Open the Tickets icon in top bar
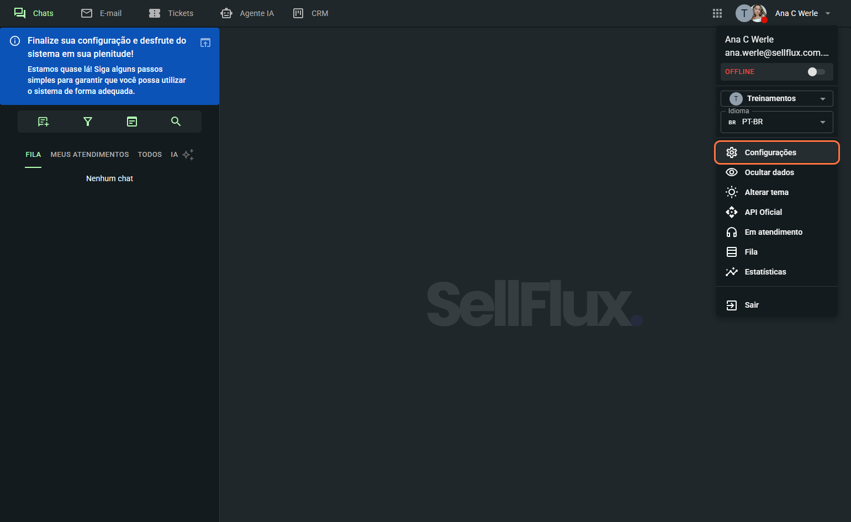 (155, 13)
